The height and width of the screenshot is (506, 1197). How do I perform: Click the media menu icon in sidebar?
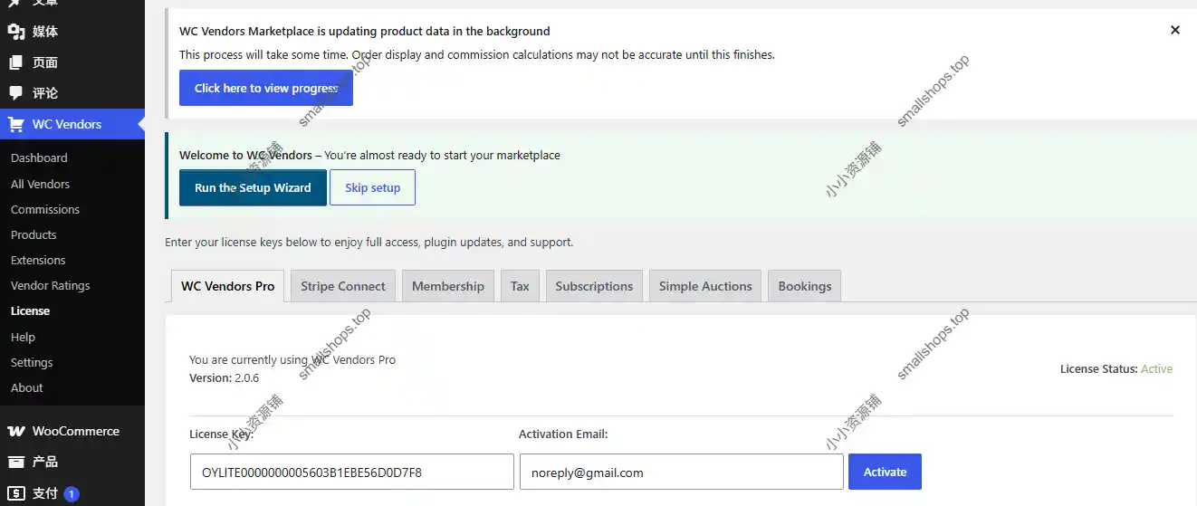[x=16, y=32]
